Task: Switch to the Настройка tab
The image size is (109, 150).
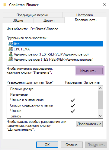Action: click(85, 15)
